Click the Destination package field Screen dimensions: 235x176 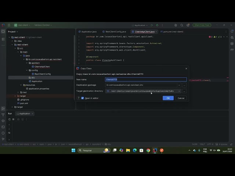click(x=141, y=85)
